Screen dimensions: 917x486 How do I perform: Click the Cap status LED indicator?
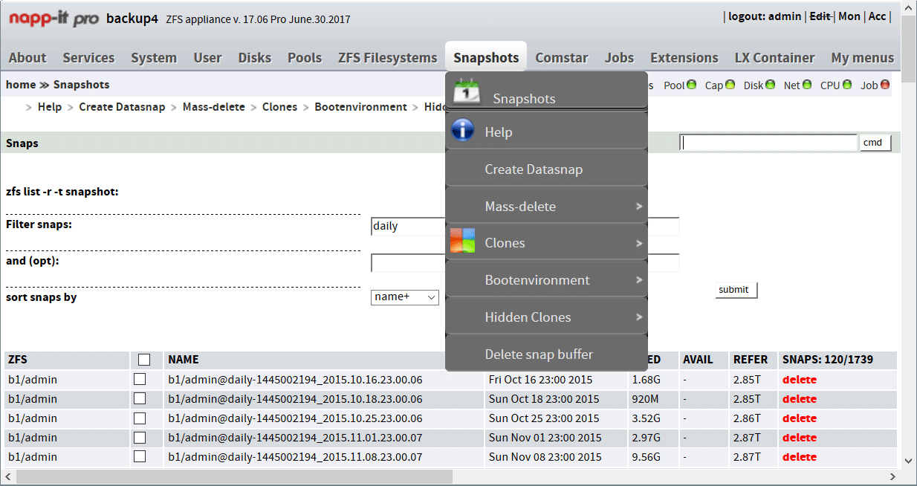tap(730, 85)
